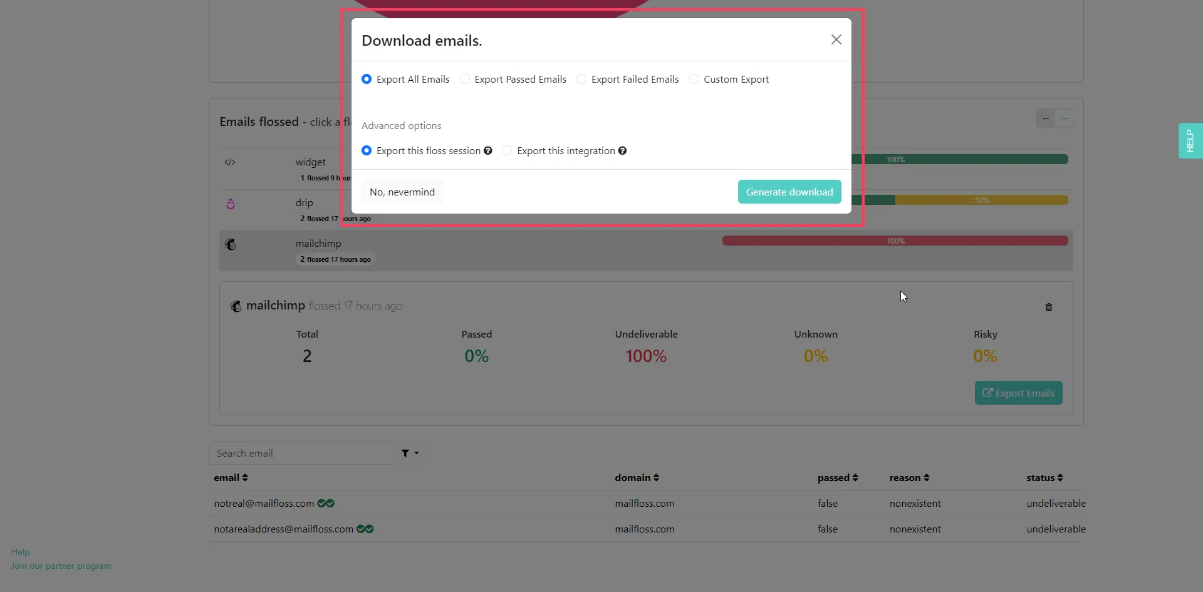Image resolution: width=1203 pixels, height=592 pixels.
Task: Click the drip integration icon
Action: pyautogui.click(x=231, y=204)
